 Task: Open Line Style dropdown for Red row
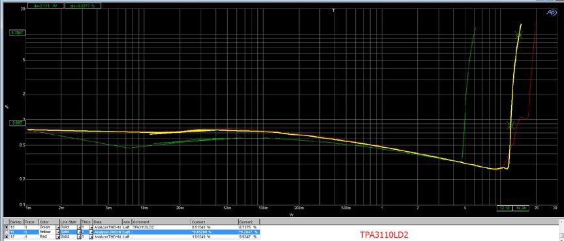tap(79, 236)
